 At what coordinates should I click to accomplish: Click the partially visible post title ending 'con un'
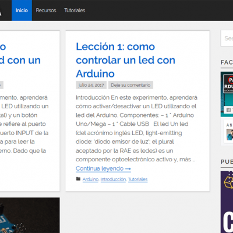click(20, 54)
